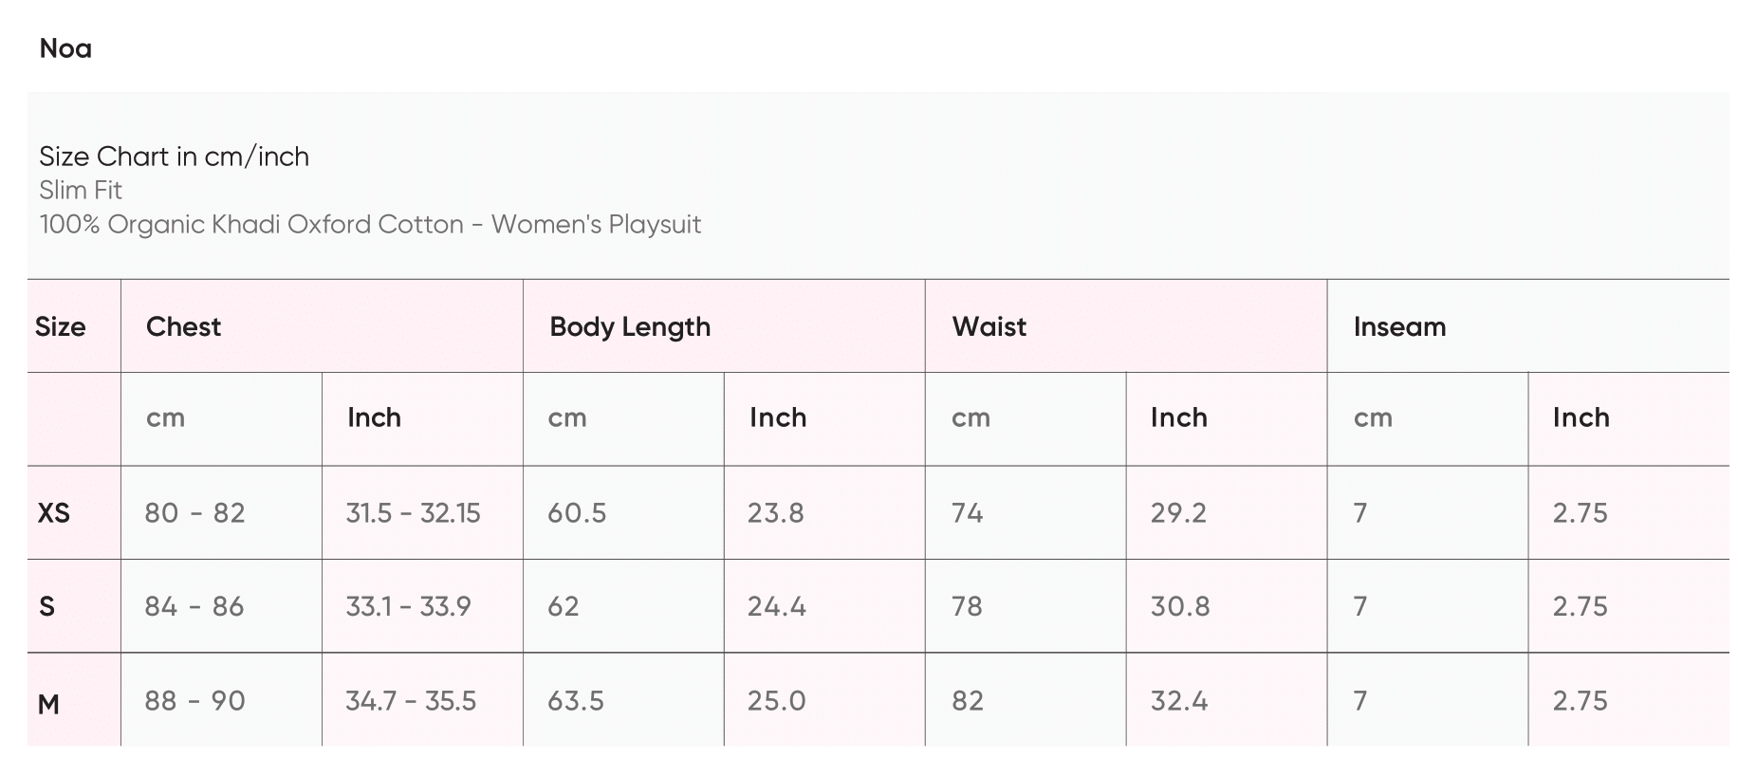Click the Noa product title
The image size is (1738, 776).
(65, 48)
